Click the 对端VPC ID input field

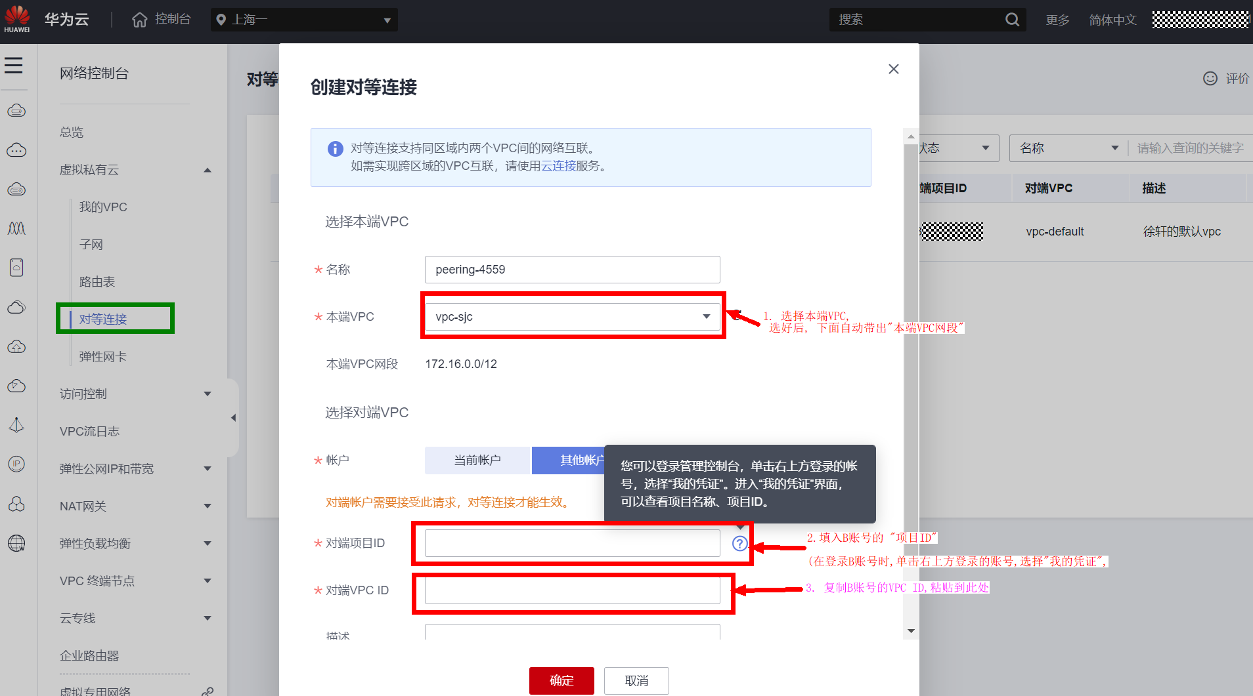[x=573, y=590]
